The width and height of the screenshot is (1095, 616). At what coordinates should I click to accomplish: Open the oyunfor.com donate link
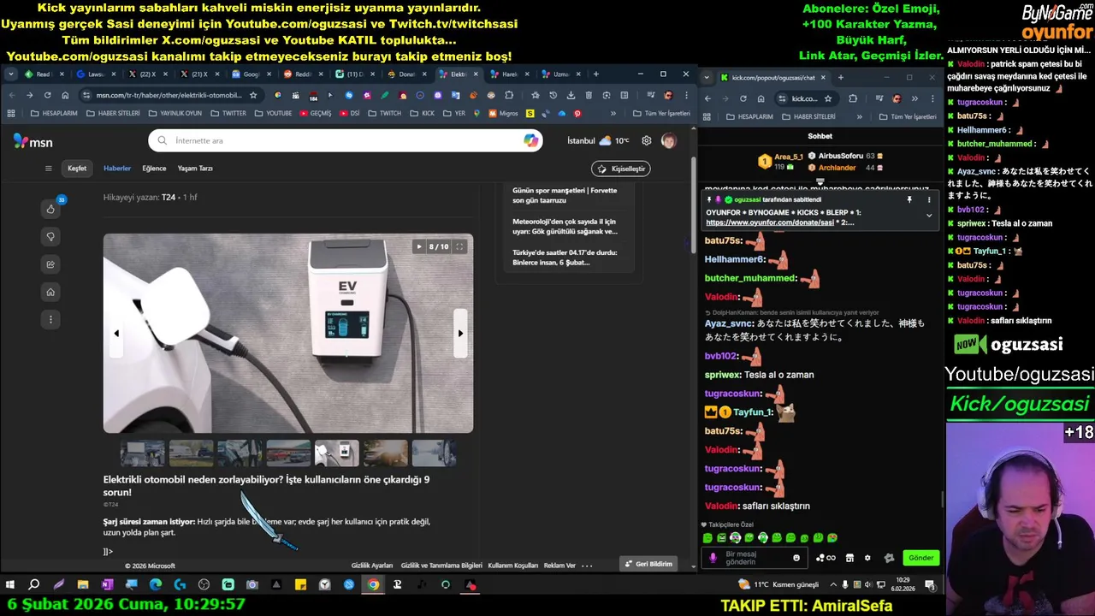coord(770,222)
